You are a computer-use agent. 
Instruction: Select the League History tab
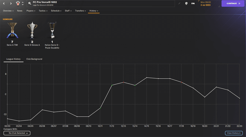(x=13, y=59)
